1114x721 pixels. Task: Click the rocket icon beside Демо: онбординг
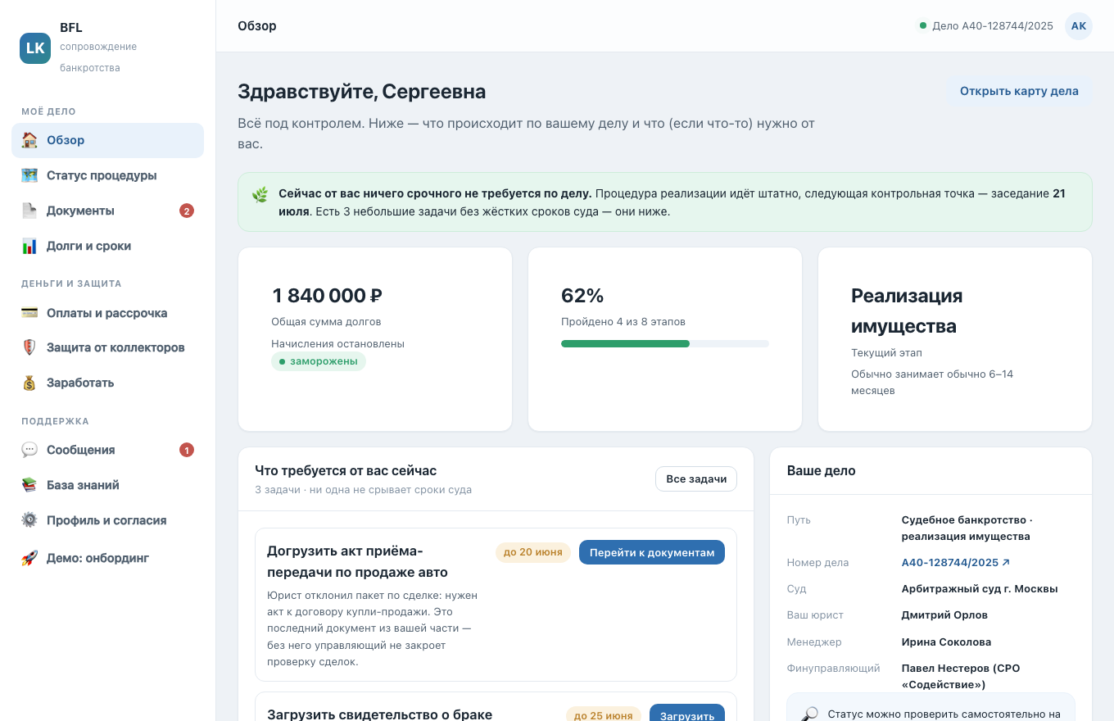[x=29, y=558]
